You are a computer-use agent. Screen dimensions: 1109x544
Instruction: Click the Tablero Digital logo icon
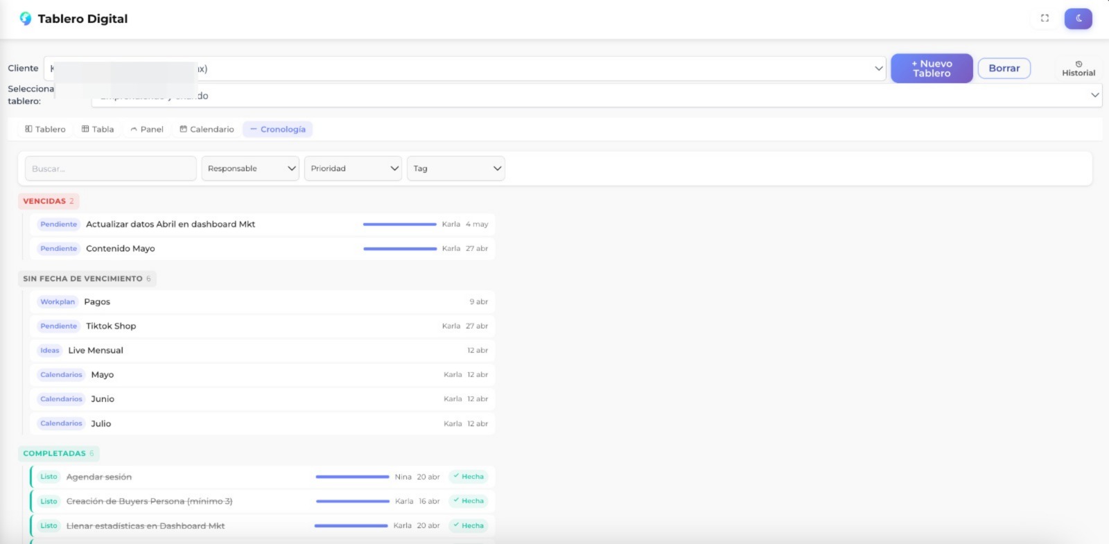click(x=26, y=19)
